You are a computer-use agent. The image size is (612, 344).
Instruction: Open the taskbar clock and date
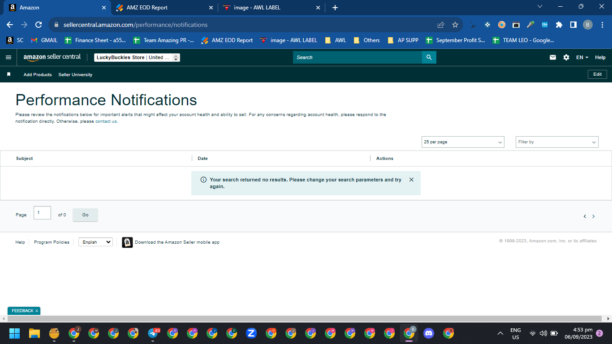[x=579, y=333]
